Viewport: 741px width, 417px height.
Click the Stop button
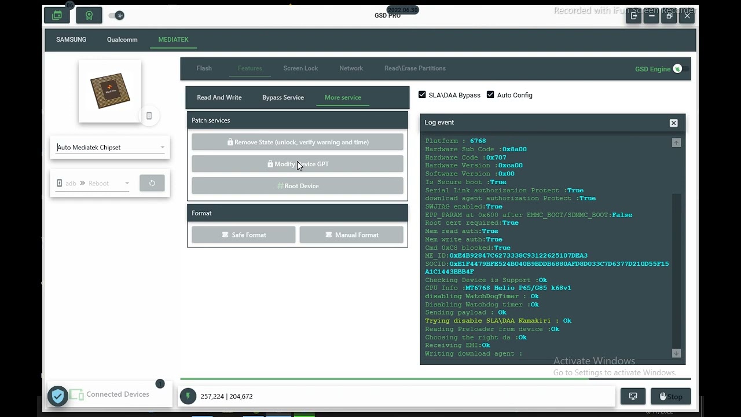(x=670, y=396)
